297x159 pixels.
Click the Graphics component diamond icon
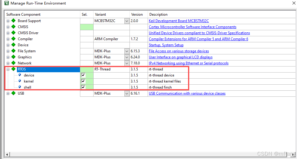[x=14, y=57]
